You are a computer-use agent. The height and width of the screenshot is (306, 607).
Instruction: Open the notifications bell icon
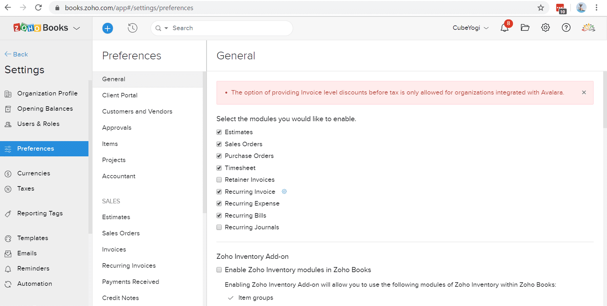(x=504, y=27)
